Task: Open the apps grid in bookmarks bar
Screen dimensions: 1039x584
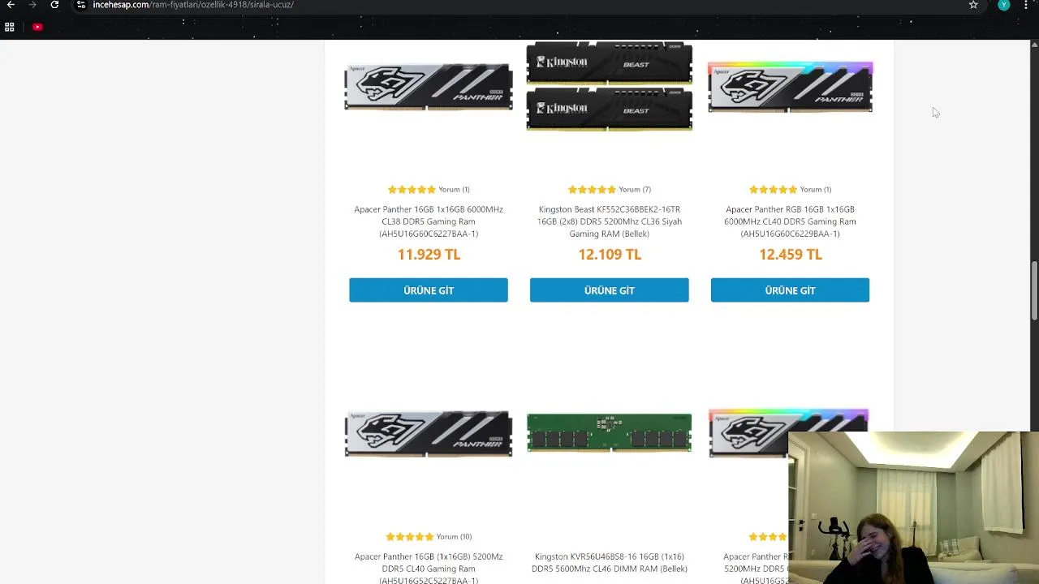Action: 10,27
